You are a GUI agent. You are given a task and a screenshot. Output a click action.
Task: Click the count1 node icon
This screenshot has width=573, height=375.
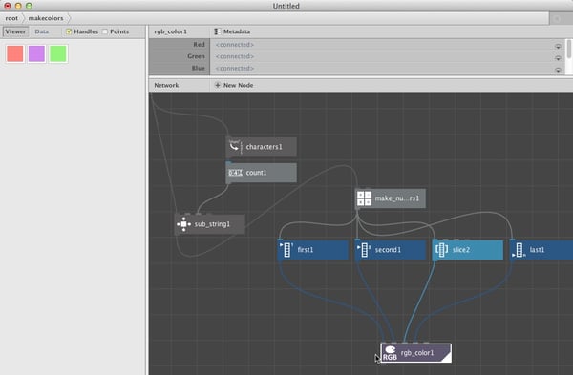click(235, 173)
